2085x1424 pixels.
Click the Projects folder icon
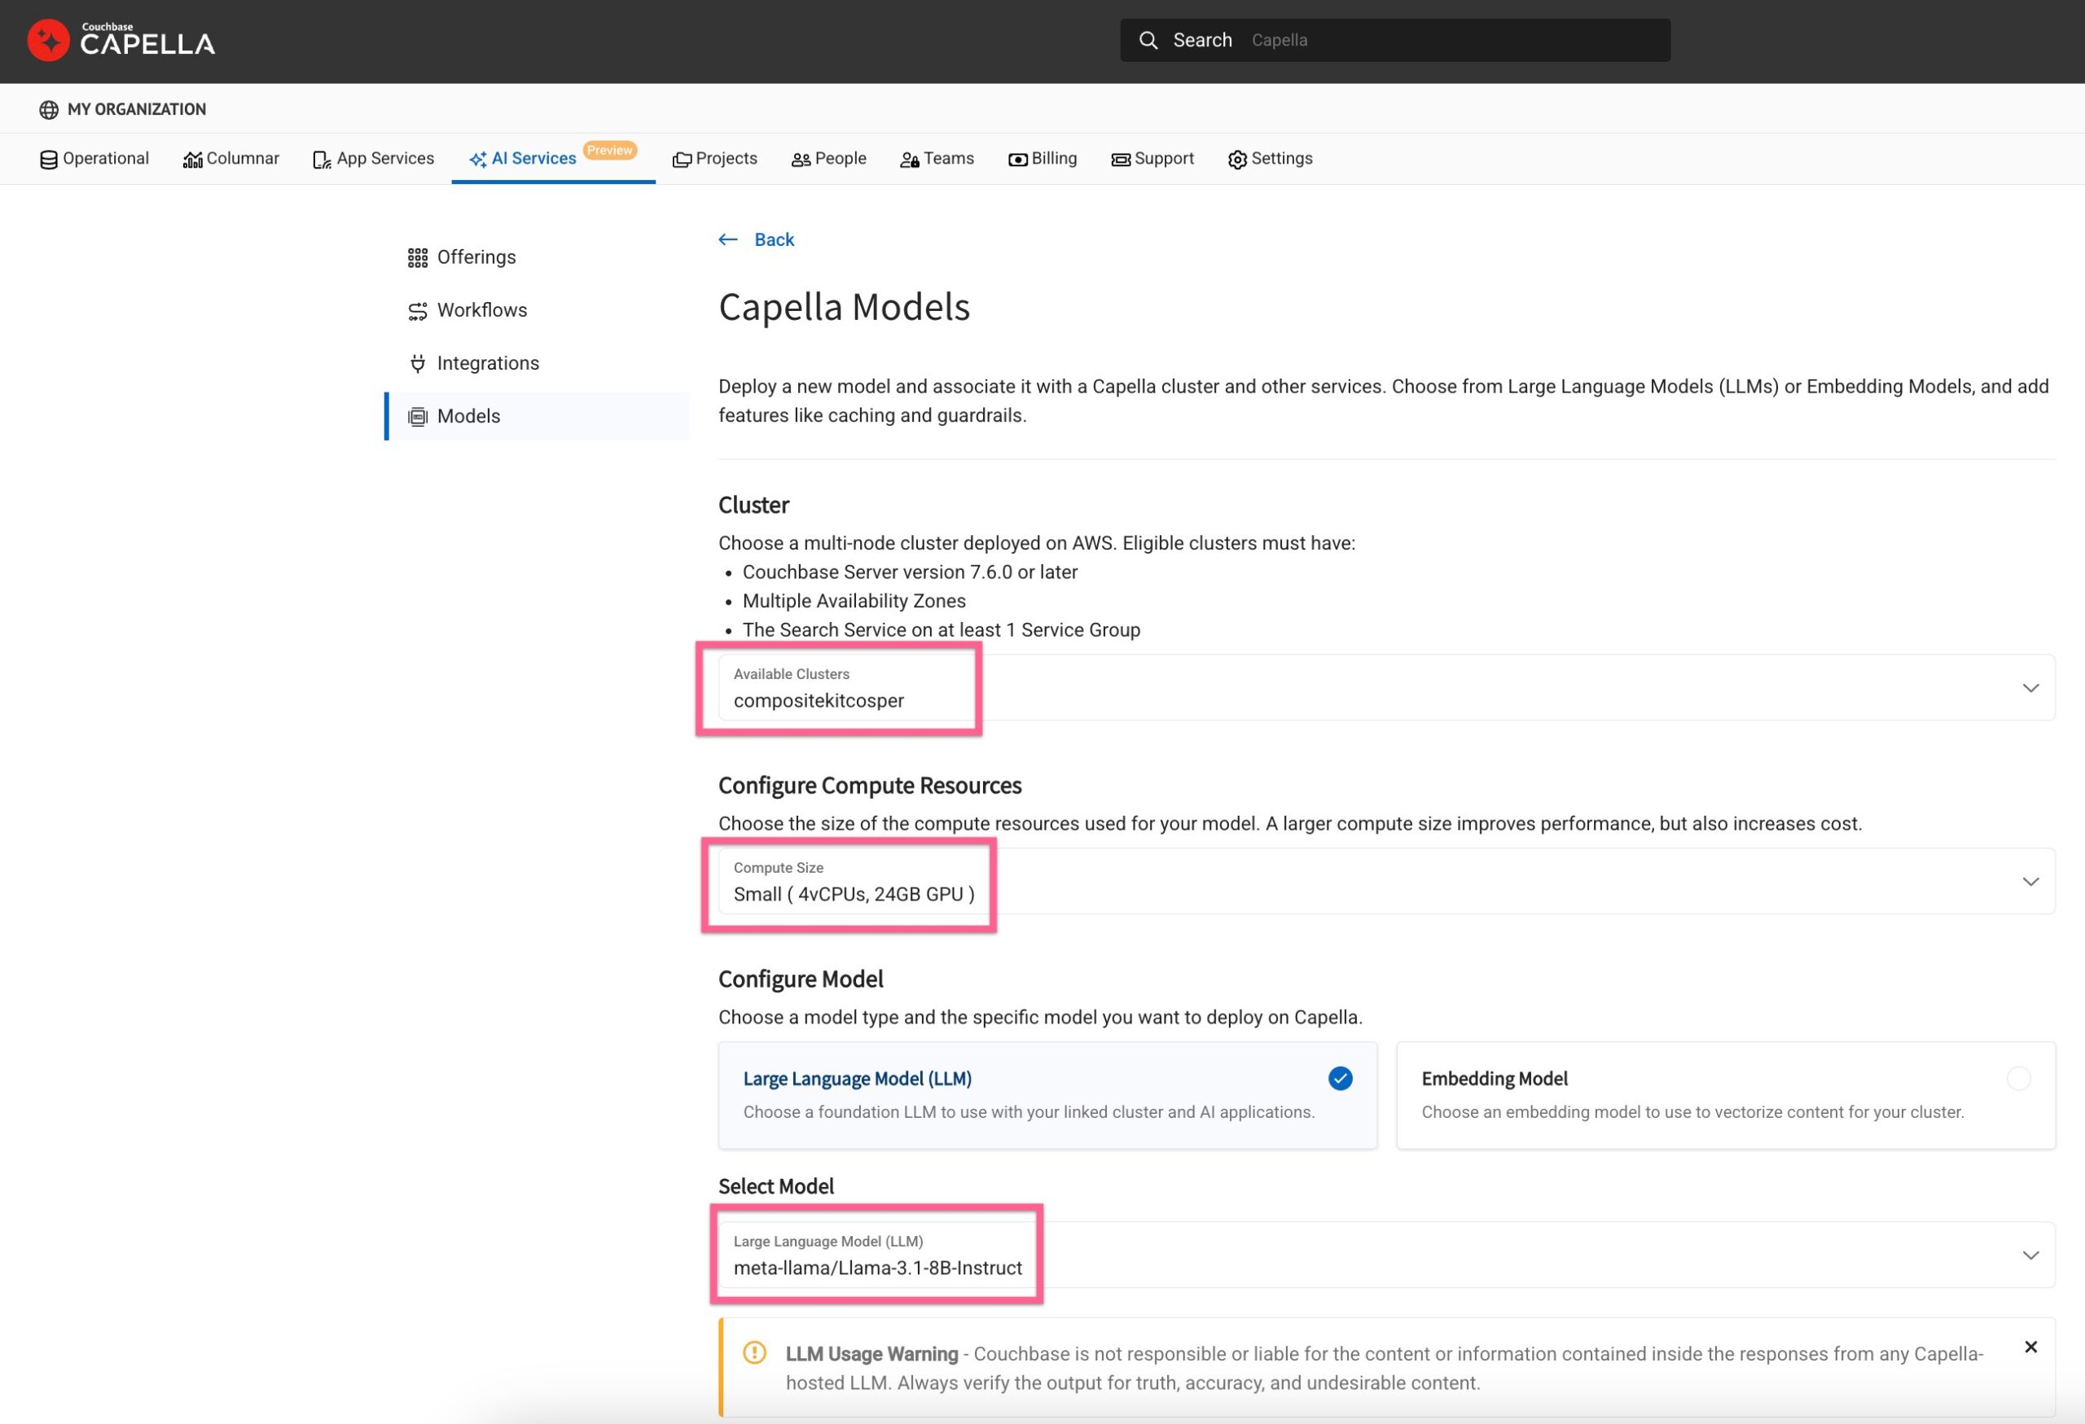(682, 160)
